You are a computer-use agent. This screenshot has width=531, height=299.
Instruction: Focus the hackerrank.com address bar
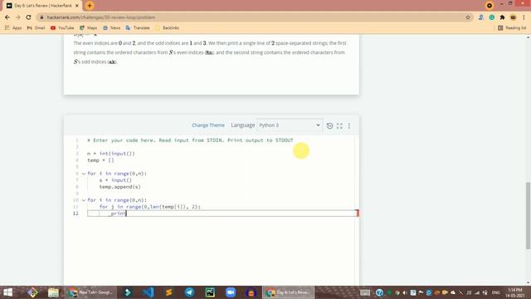click(251, 17)
